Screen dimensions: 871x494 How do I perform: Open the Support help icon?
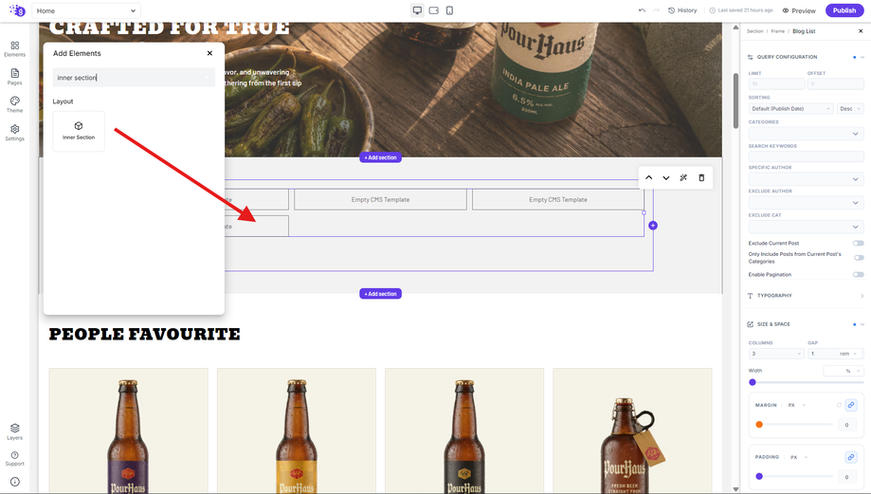[x=15, y=458]
